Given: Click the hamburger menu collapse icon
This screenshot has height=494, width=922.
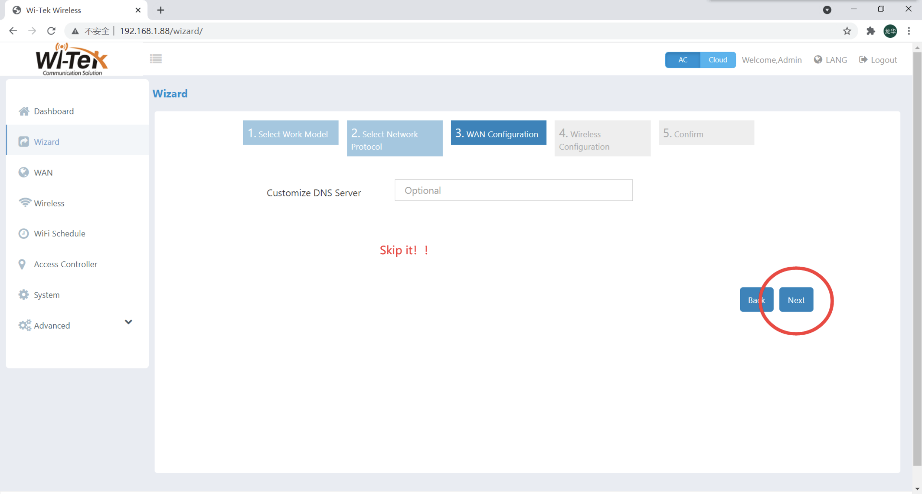Looking at the screenshot, I should (x=156, y=59).
